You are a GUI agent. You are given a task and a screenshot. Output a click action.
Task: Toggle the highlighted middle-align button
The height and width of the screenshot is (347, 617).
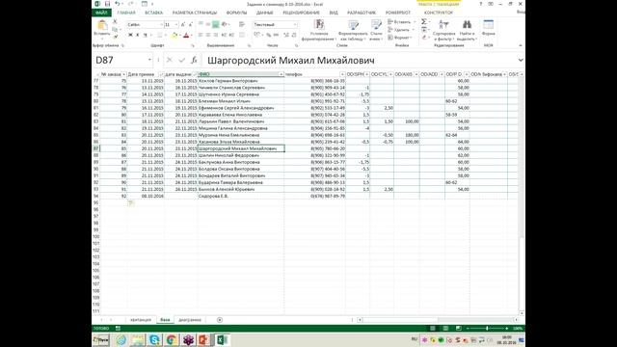[x=216, y=24]
